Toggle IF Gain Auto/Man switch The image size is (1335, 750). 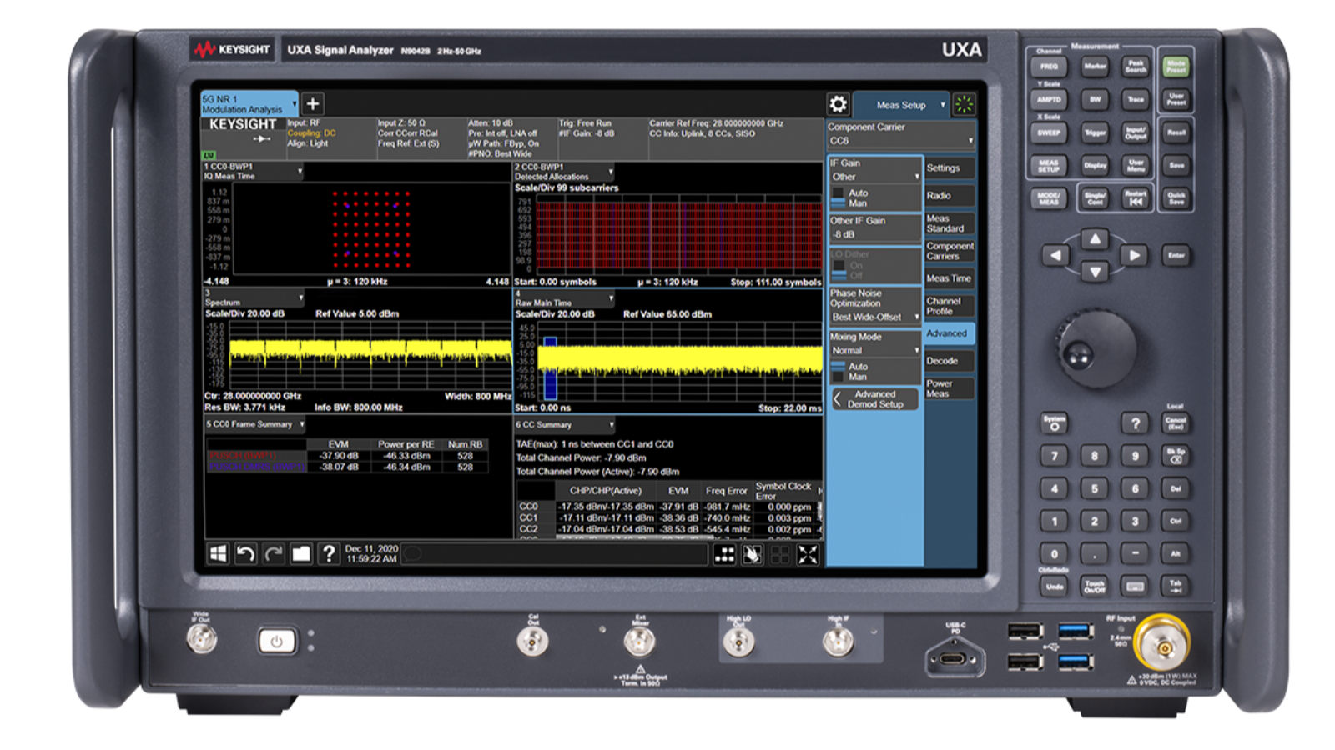[839, 198]
